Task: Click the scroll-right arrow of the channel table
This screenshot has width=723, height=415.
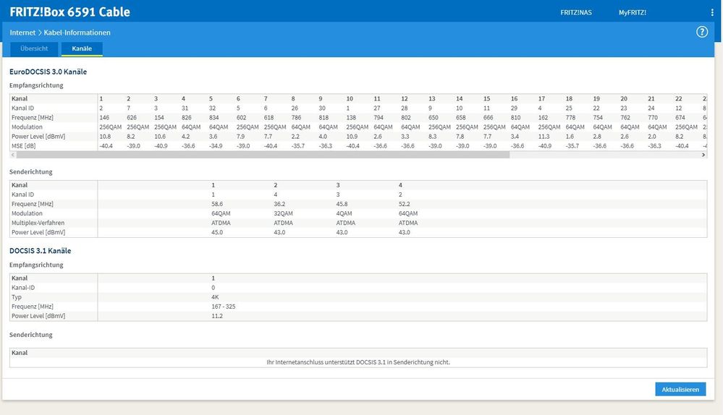Action: click(x=703, y=155)
